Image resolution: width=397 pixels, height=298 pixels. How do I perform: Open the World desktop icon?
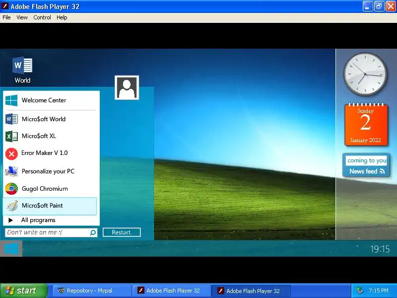22,70
